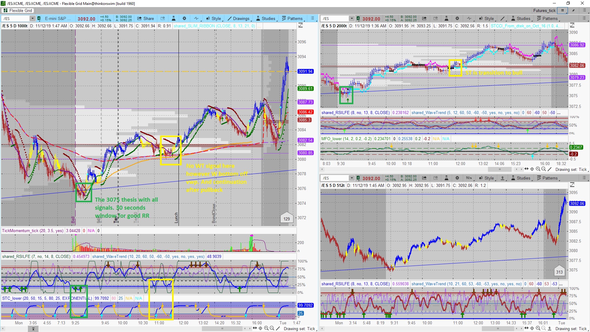Open flask icon in upper-right chart toolbar
Screen dimensions: 590x332
coord(446,18)
